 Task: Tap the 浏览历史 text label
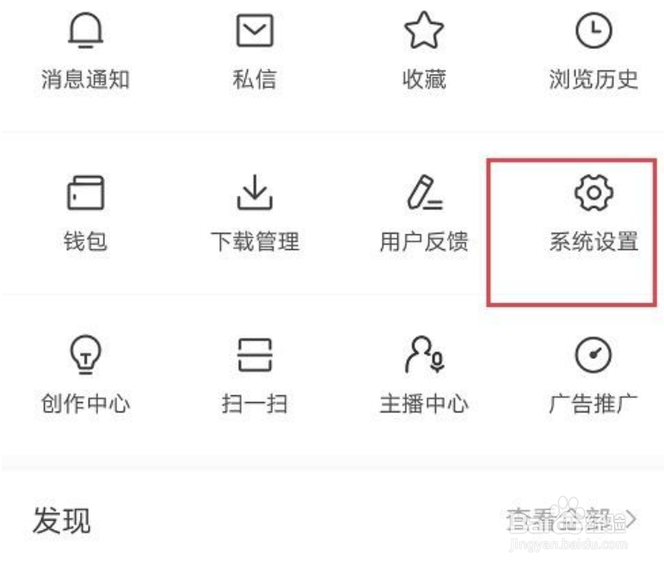[593, 79]
